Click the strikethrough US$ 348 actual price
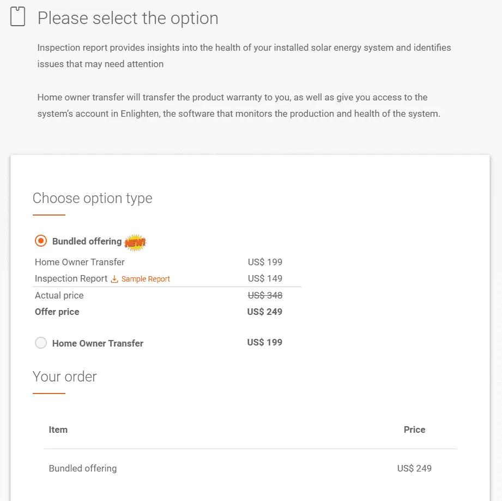 [x=265, y=295]
